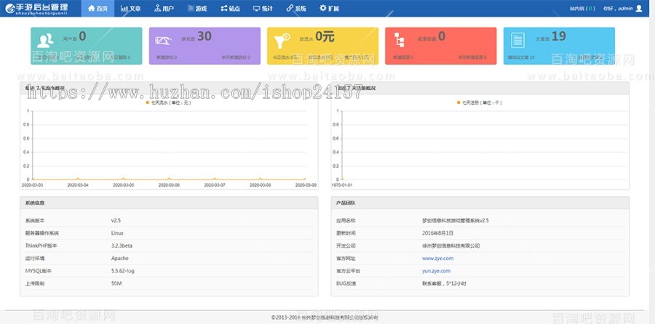The width and height of the screenshot is (655, 324).
Task: Click 新增游戏 0 on purple card
Action: [166, 57]
